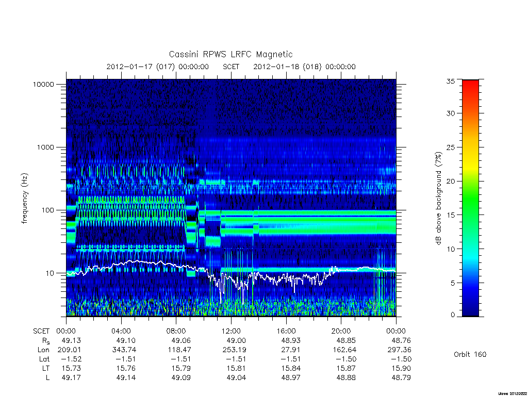Click the LT value 15.90
This screenshot has height=396, width=528.
(x=401, y=368)
